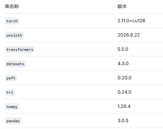Click the numpy library name tag
Image resolution: width=163 pixels, height=129 pixels.
(x=12, y=107)
